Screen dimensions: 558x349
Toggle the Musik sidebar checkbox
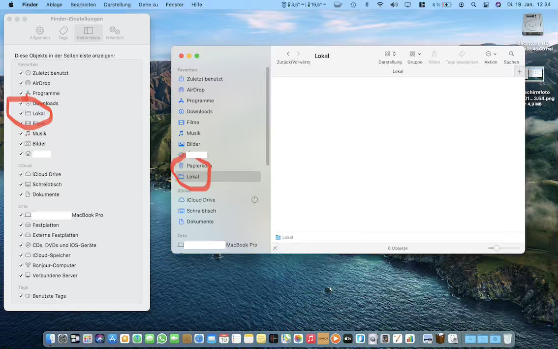click(x=21, y=133)
